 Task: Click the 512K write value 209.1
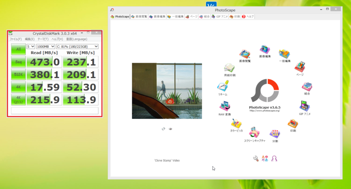click(81, 75)
